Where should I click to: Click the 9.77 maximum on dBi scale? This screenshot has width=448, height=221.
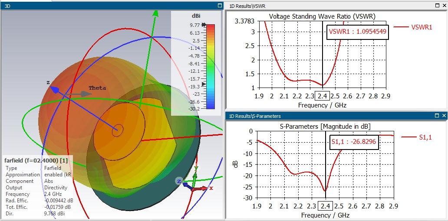coord(195,25)
